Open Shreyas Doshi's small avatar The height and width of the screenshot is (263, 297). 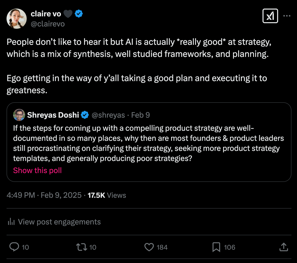[19, 115]
